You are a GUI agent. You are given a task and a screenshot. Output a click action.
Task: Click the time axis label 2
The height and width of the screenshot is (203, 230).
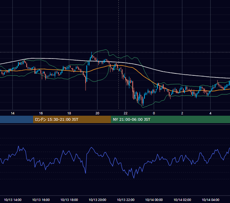point(182,113)
